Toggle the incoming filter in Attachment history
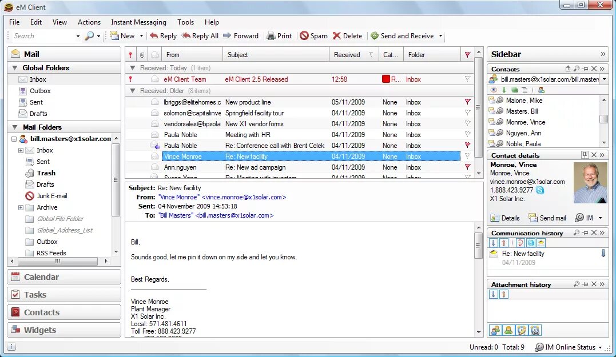Screen dimensions: 616x357 [494, 294]
